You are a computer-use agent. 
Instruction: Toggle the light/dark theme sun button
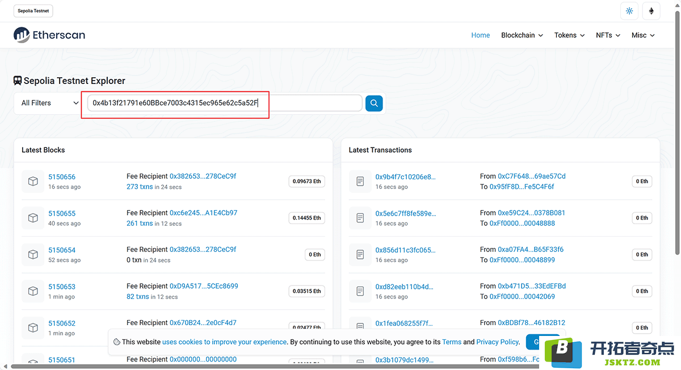[629, 11]
